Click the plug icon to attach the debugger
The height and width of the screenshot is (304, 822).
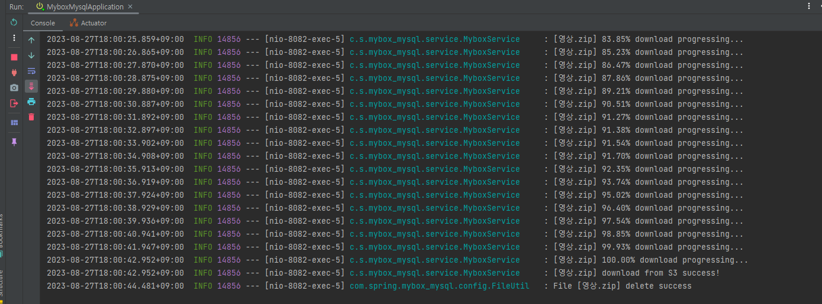point(14,73)
